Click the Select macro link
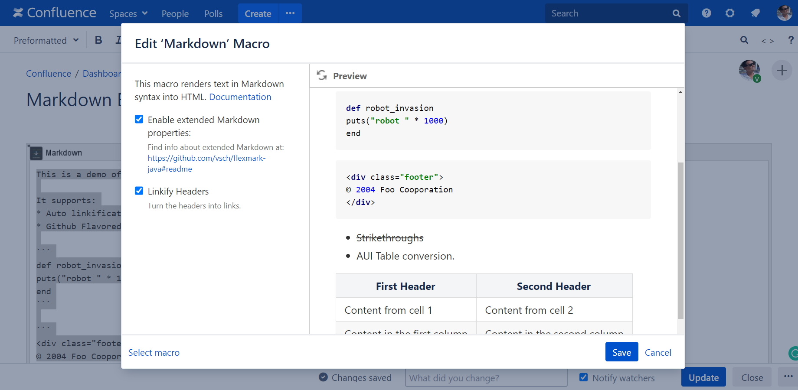This screenshot has width=798, height=390. 154,352
